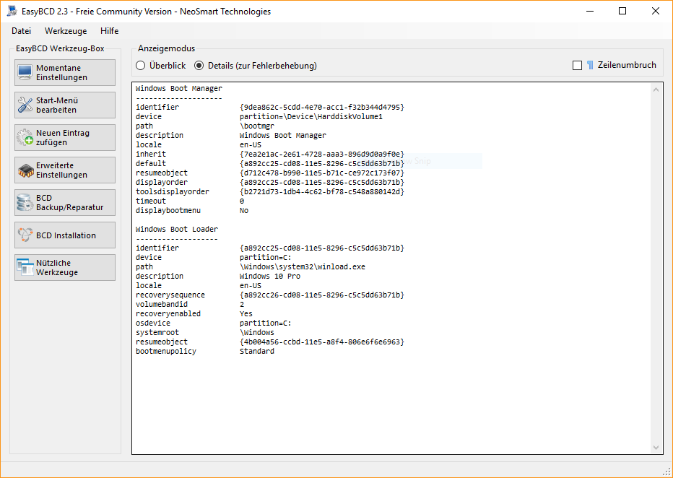Image resolution: width=673 pixels, height=478 pixels.
Task: Click the database icon on BCD Backup/Reparatur
Action: (x=25, y=202)
